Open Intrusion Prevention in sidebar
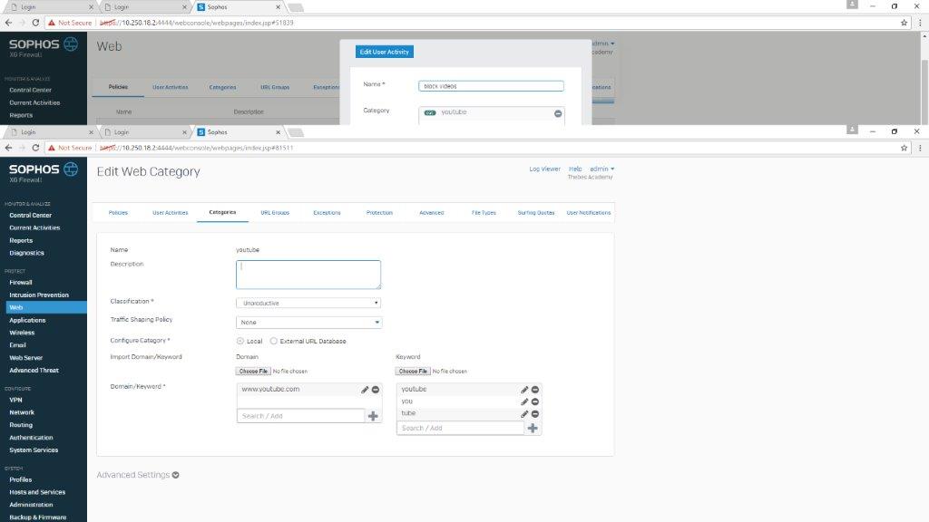929x522 pixels. click(x=39, y=295)
